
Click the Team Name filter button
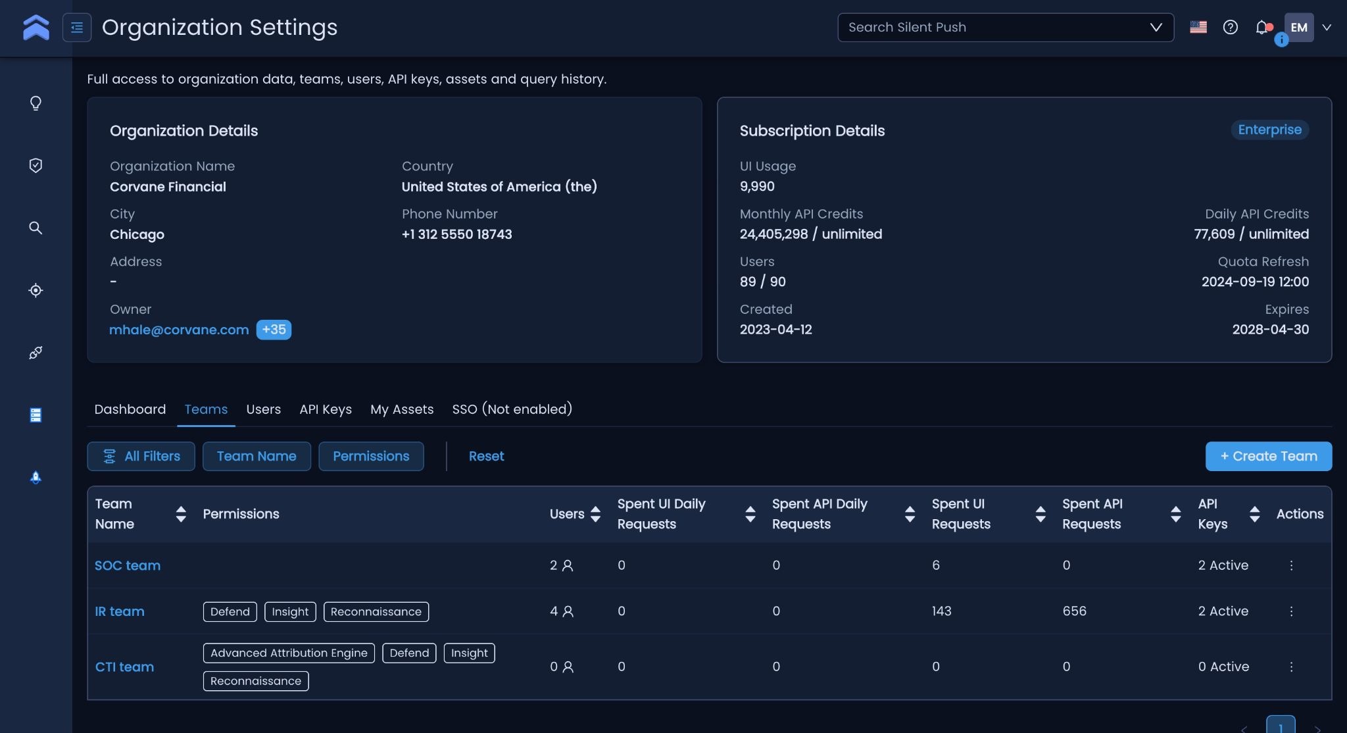tap(257, 456)
